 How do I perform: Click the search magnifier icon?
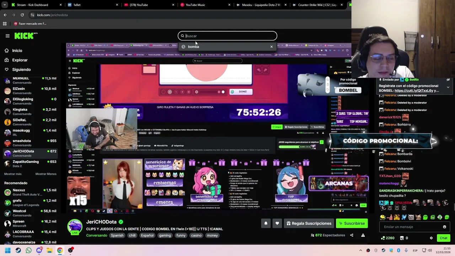(x=182, y=36)
